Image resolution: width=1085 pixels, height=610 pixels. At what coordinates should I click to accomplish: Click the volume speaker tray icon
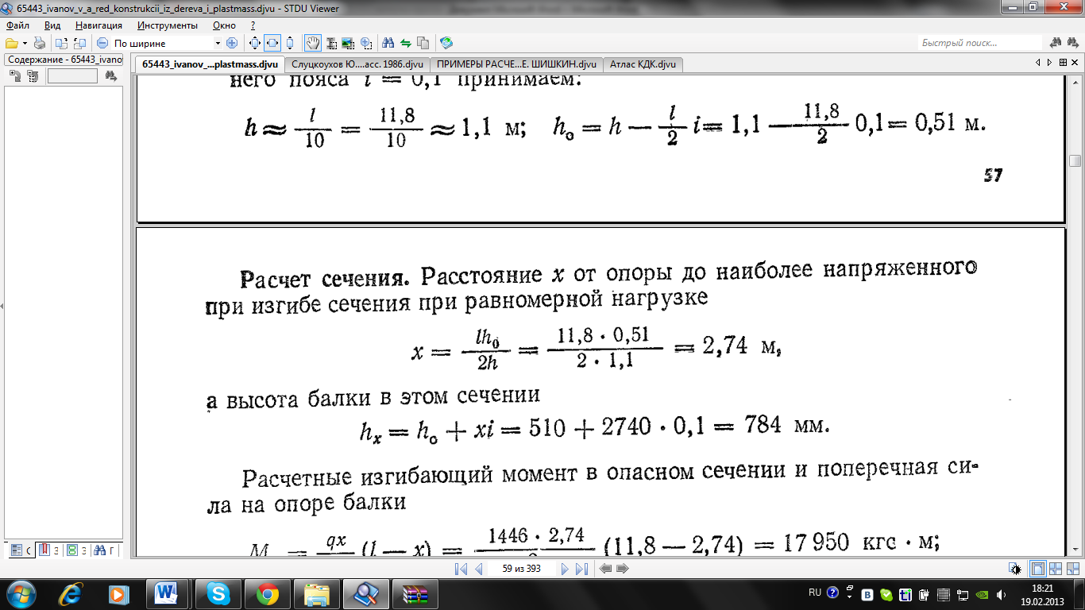pos(1001,595)
